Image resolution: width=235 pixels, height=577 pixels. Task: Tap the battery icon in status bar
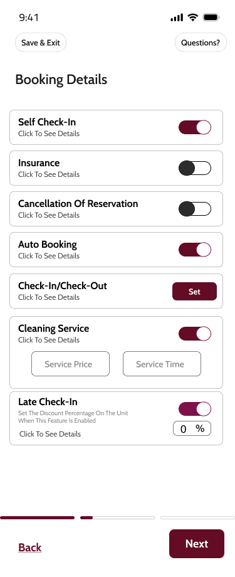tap(211, 18)
